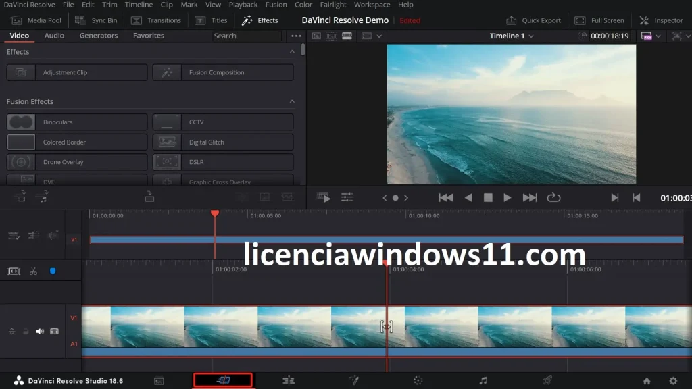Viewport: 692px width, 389px height.
Task: Open the Media Pool panel
Action: tap(36, 20)
